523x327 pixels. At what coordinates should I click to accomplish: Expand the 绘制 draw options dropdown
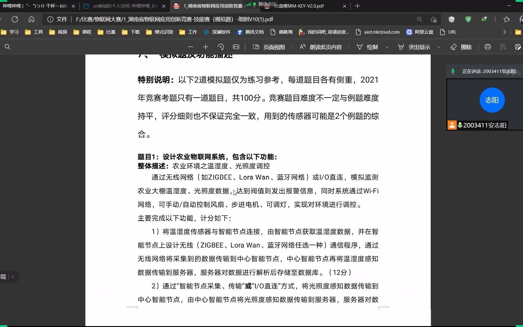[387, 47]
